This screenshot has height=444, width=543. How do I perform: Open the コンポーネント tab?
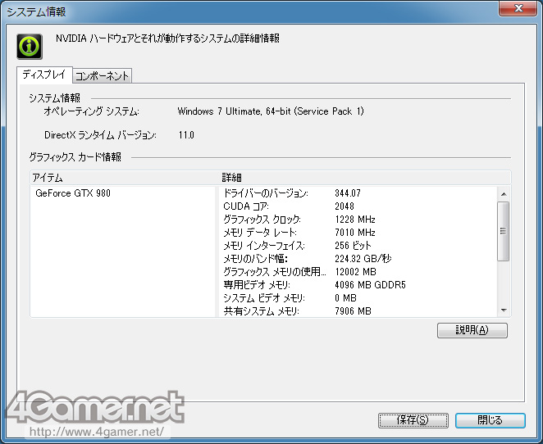(103, 75)
